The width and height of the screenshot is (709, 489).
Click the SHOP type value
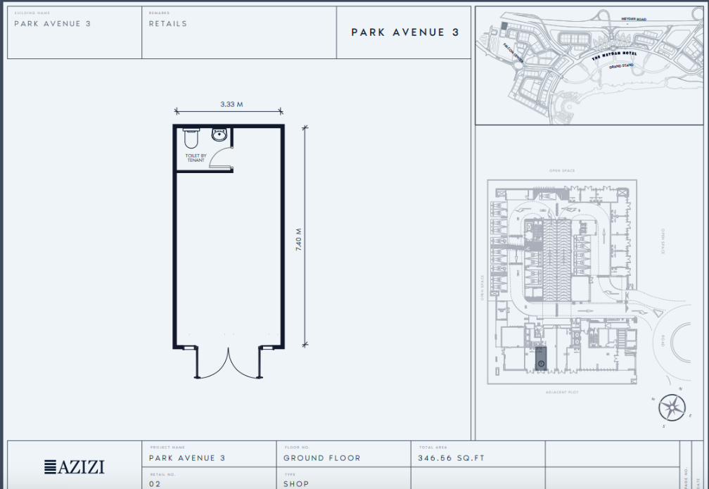296,484
